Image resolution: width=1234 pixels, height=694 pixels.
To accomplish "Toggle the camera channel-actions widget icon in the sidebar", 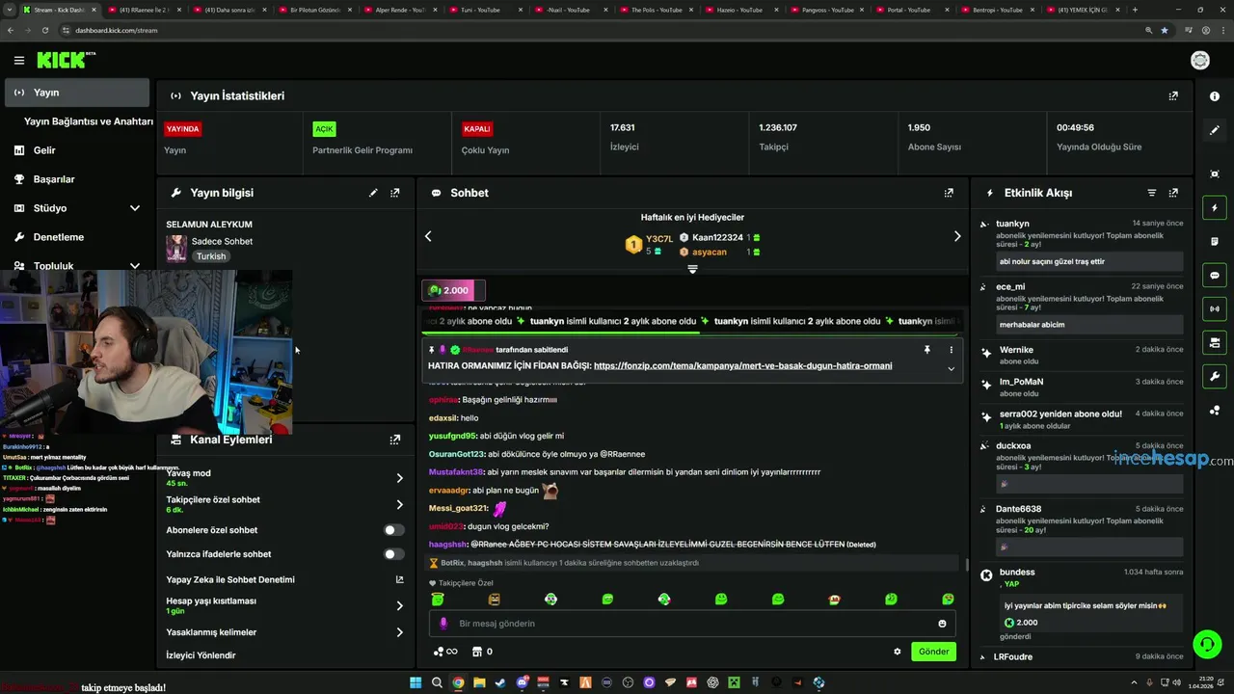I will tap(1215, 342).
